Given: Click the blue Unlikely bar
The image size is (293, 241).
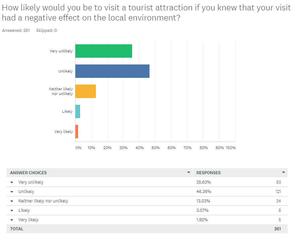Looking at the screenshot, I should (112, 71).
